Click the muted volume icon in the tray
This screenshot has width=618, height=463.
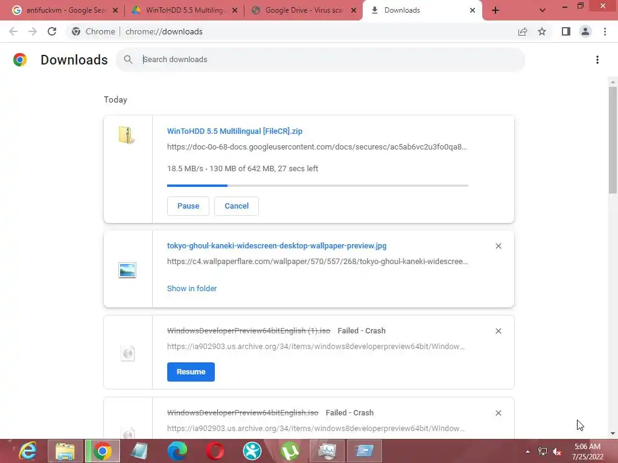557,452
